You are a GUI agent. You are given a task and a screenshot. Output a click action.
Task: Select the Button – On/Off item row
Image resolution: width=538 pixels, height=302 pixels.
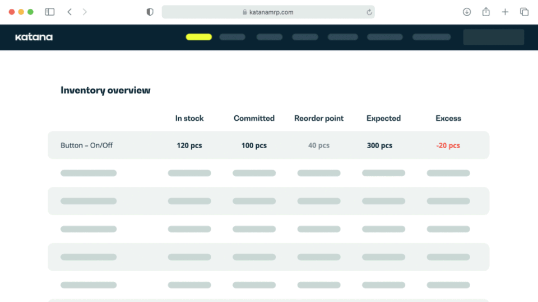click(x=87, y=145)
